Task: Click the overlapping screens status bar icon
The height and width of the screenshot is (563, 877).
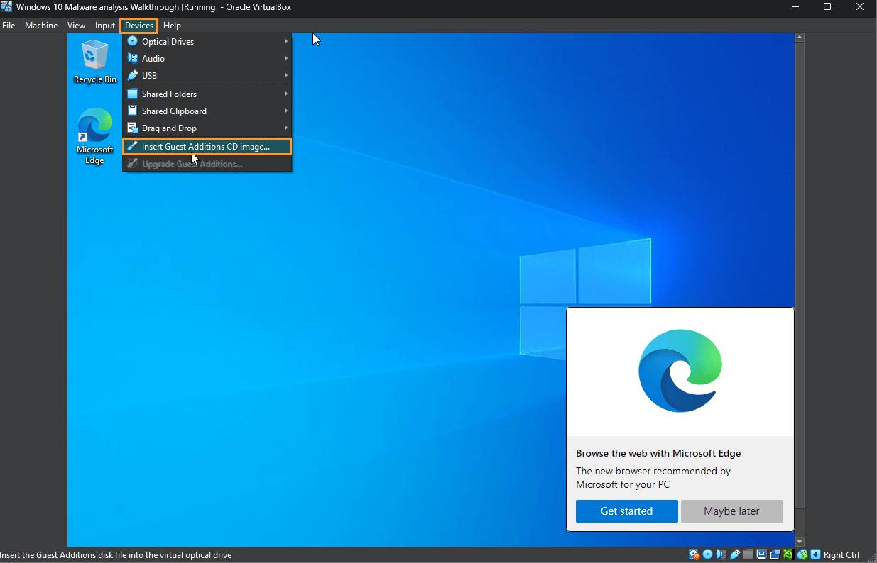Action: tap(775, 554)
